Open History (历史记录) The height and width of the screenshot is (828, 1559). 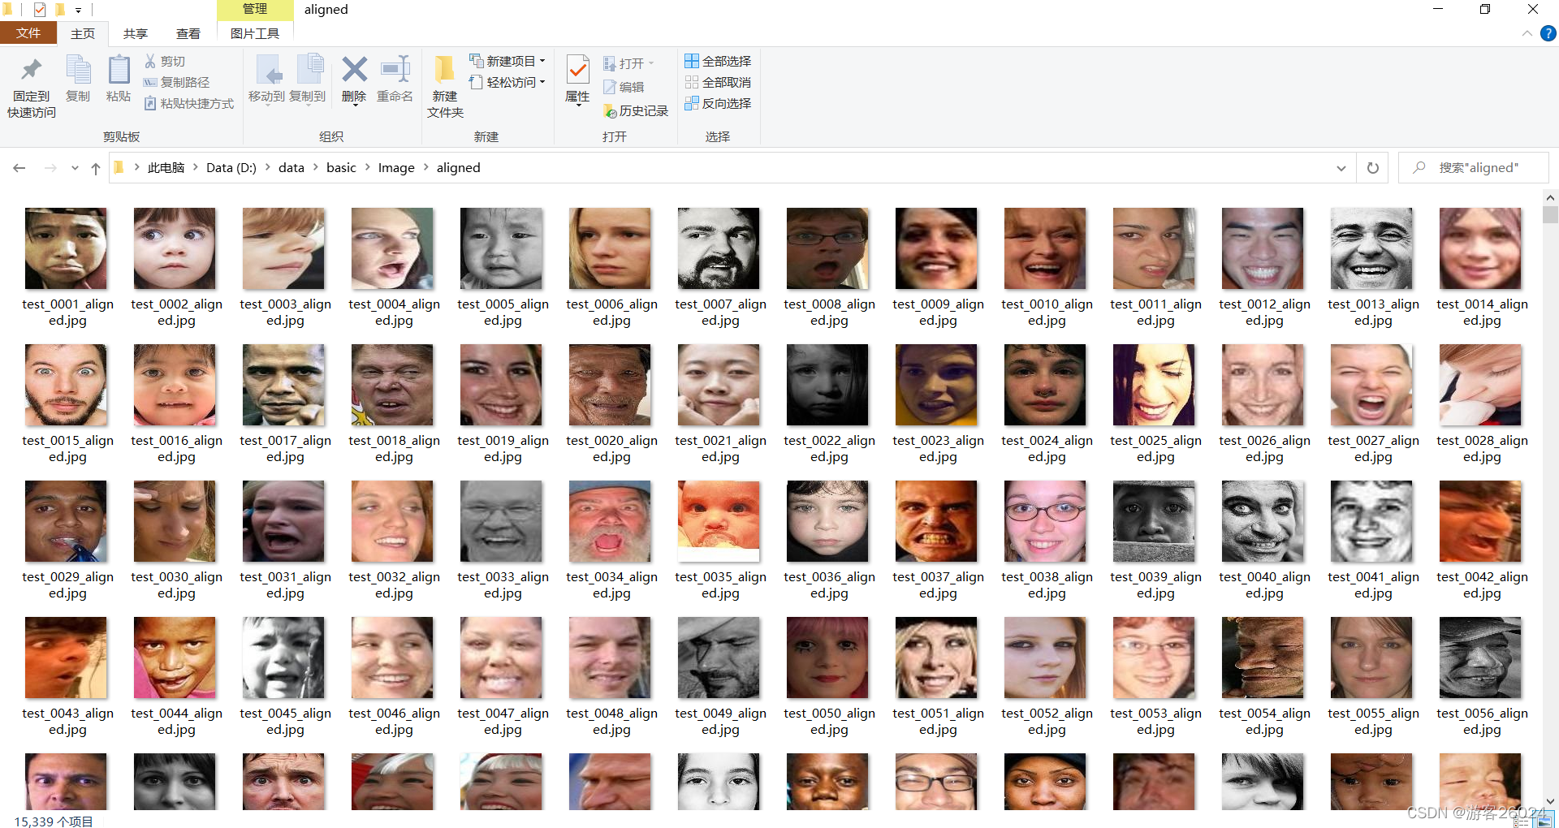point(636,110)
